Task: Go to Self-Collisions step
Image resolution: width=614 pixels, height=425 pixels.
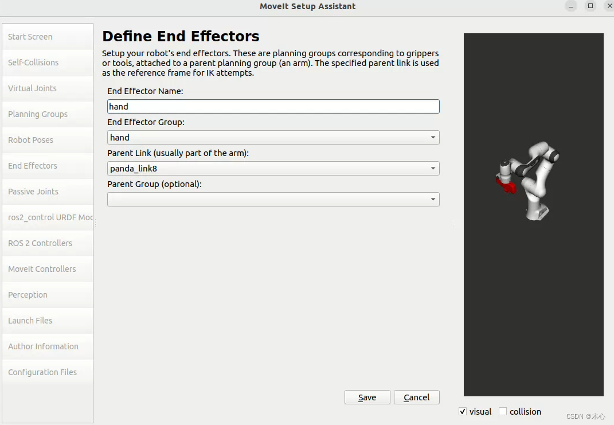Action: [48, 63]
